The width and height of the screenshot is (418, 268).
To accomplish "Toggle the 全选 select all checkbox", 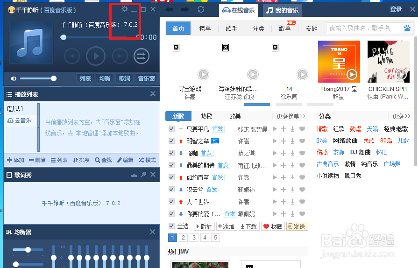I will click(x=171, y=226).
